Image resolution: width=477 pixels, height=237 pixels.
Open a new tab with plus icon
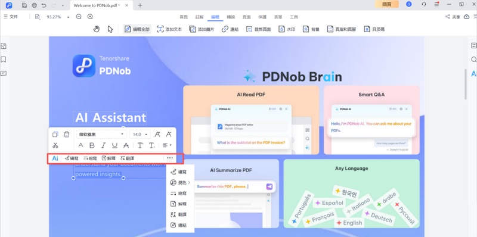tap(140, 5)
